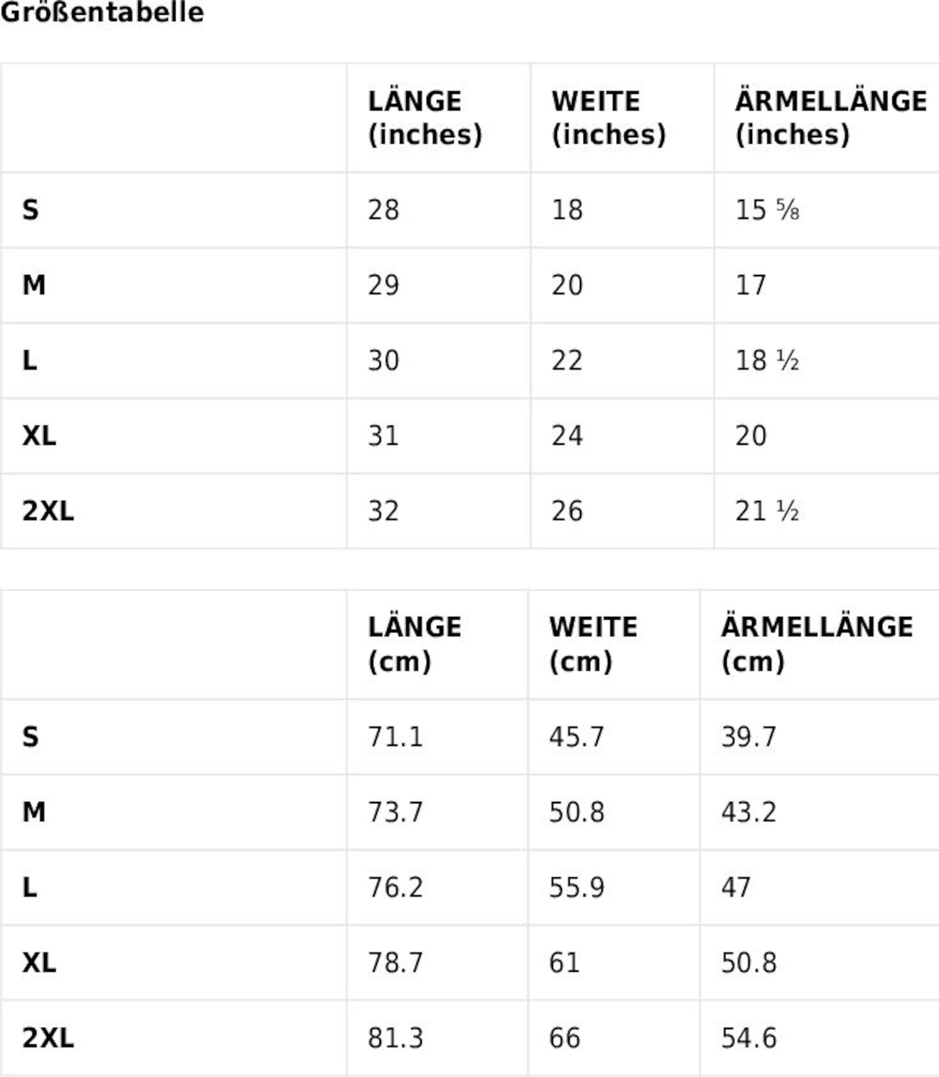Click sleeve length 18 ½ in L row
Image resolution: width=939 pixels, height=1077 pixels.
[767, 360]
